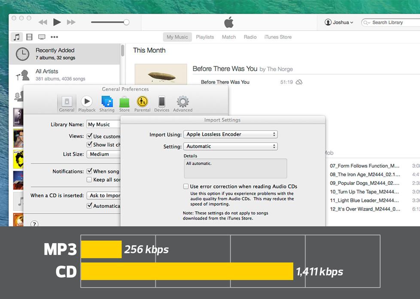Open the artist link The Norge
This screenshot has width=420, height=299.
[x=280, y=69]
